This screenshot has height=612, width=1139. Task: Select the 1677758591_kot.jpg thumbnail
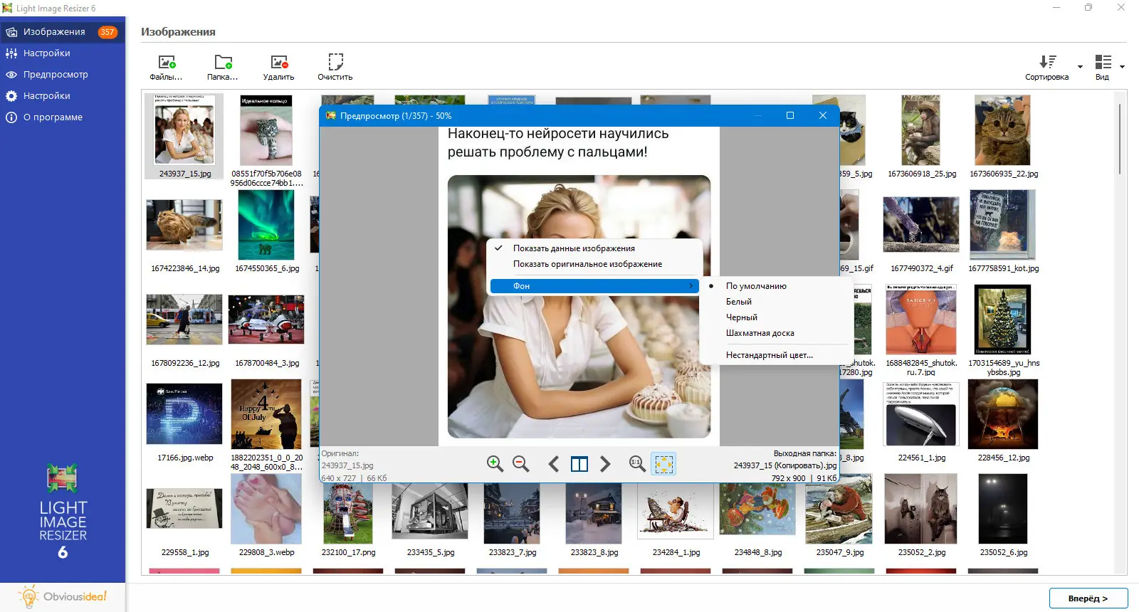pyautogui.click(x=1002, y=225)
